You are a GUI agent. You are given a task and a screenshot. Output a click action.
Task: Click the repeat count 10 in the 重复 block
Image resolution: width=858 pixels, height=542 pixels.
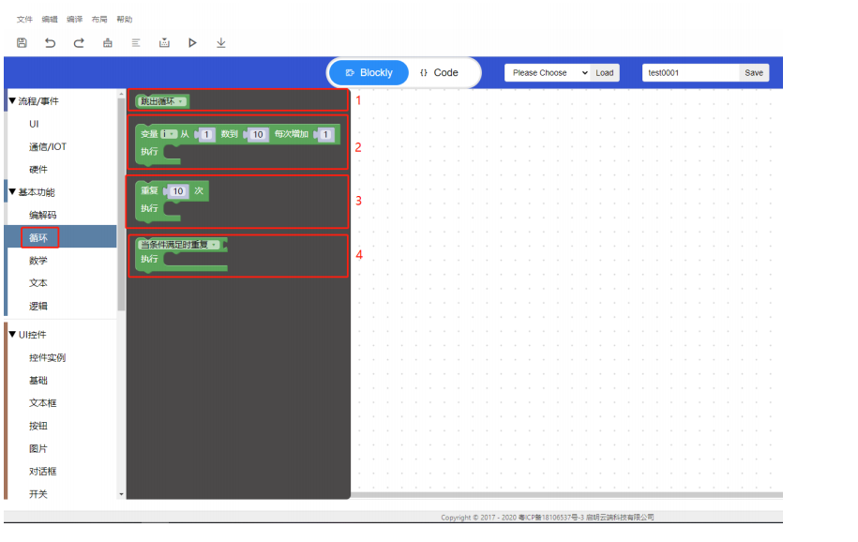click(x=178, y=191)
